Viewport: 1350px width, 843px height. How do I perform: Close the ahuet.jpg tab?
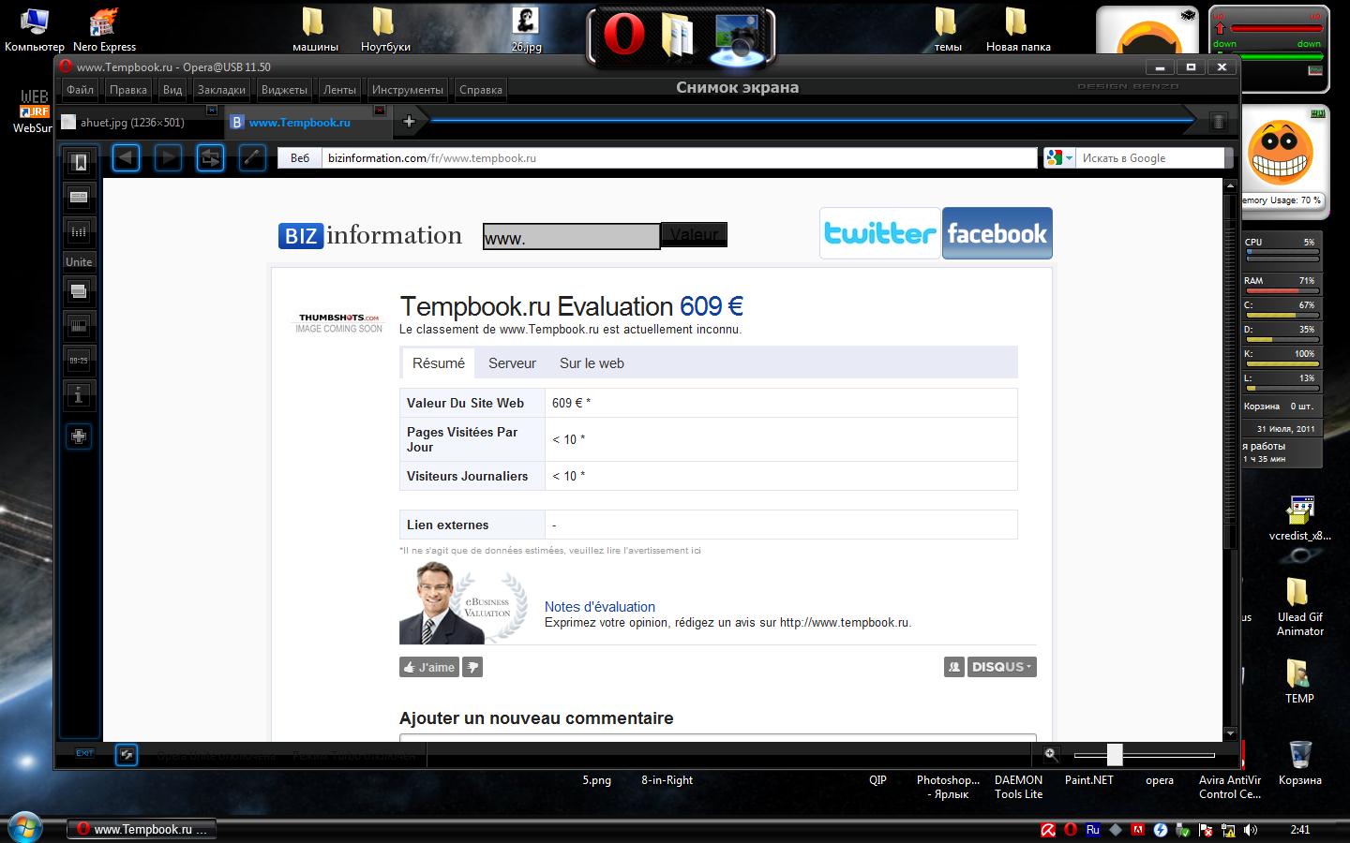[211, 111]
